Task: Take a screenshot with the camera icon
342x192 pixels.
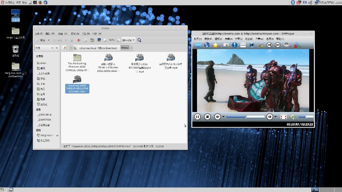Action: (226, 45)
